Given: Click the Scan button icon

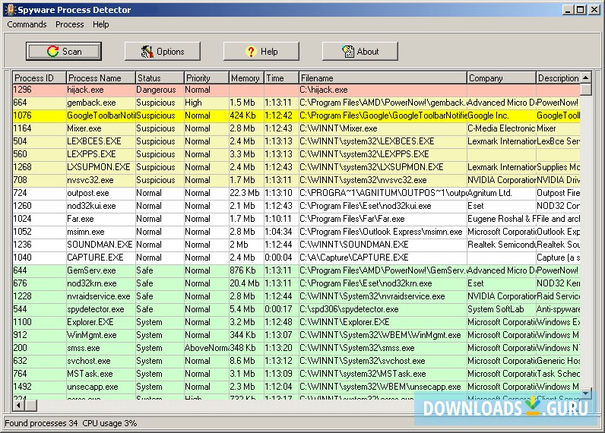Looking at the screenshot, I should pyautogui.click(x=52, y=52).
